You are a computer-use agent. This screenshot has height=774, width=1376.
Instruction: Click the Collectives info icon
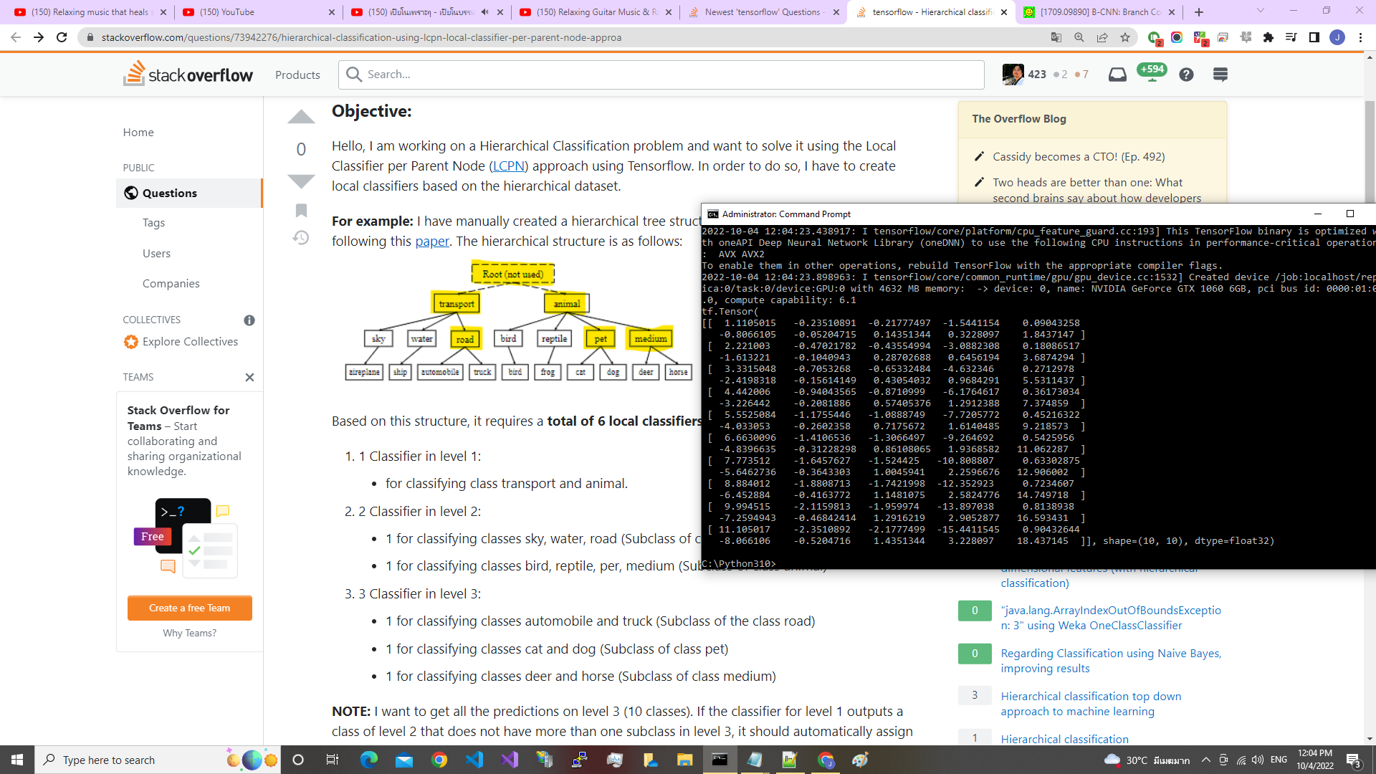pyautogui.click(x=249, y=320)
